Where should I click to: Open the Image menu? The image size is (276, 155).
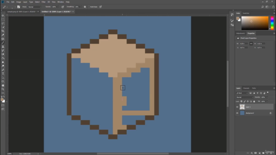click(x=19, y=2)
